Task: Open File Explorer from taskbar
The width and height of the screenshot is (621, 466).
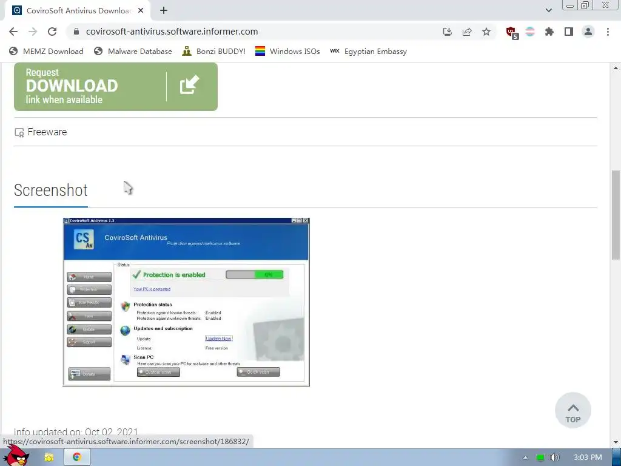Action: [49, 458]
